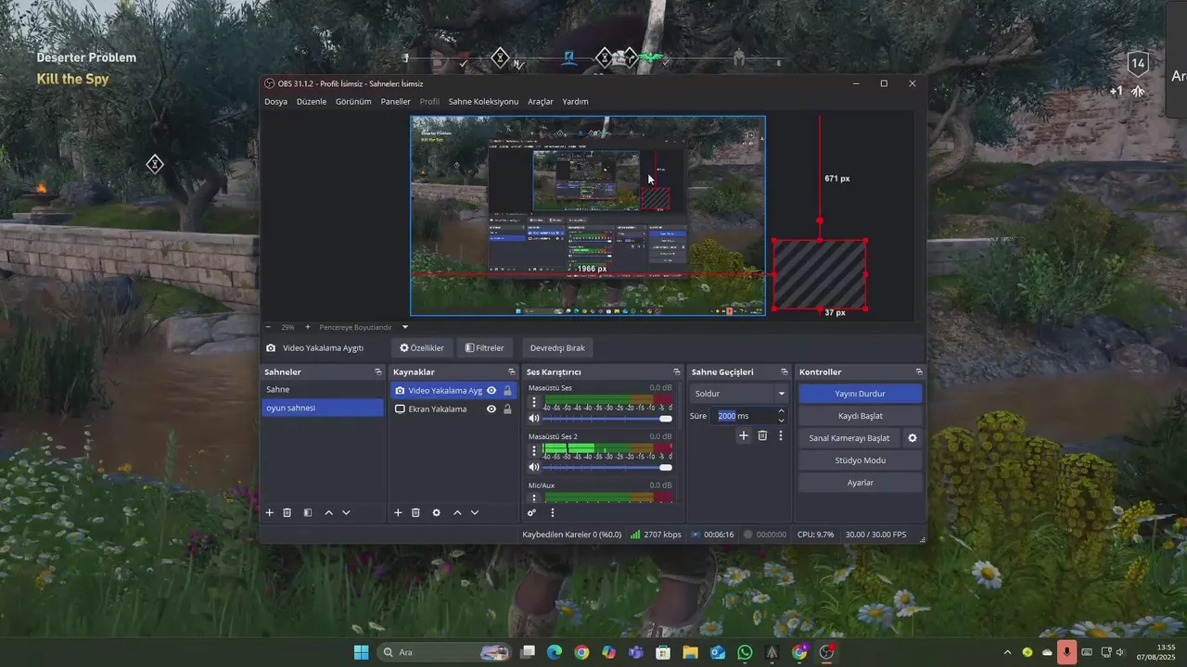Open source properties gear in Kaynaklar toolbar
Image resolution: width=1187 pixels, height=667 pixels.
(436, 512)
